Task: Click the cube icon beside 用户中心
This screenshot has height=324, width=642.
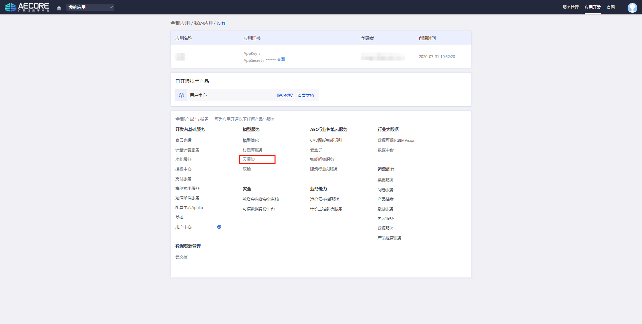Action: [x=181, y=95]
